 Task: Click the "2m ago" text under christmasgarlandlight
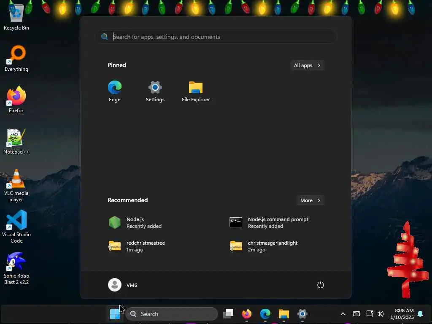coord(256,250)
